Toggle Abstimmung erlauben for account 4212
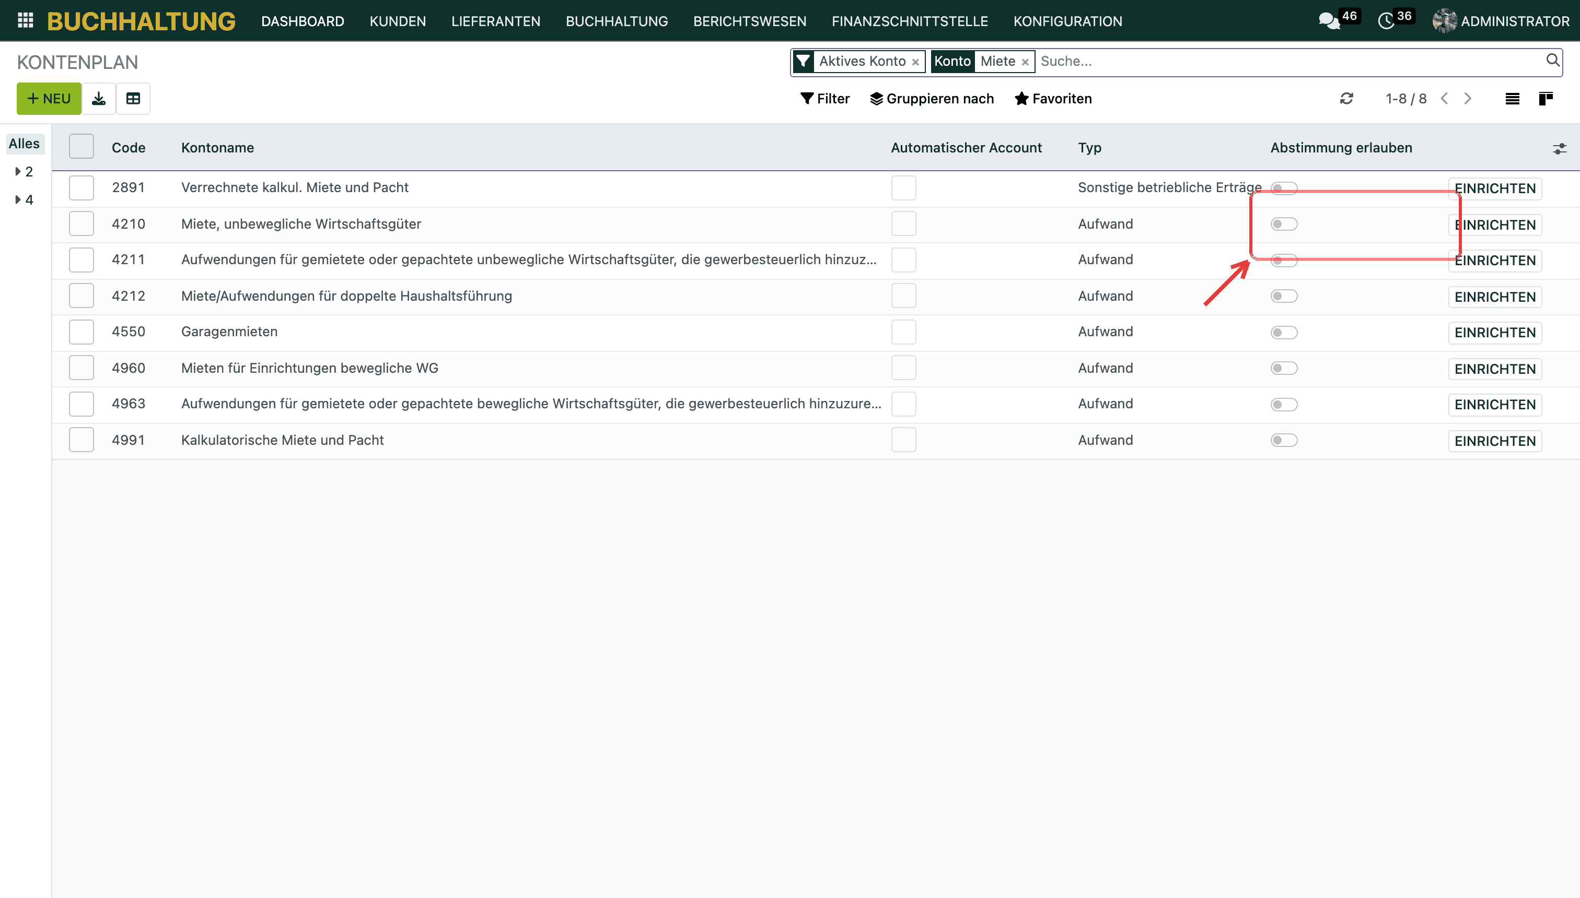 [x=1284, y=296]
